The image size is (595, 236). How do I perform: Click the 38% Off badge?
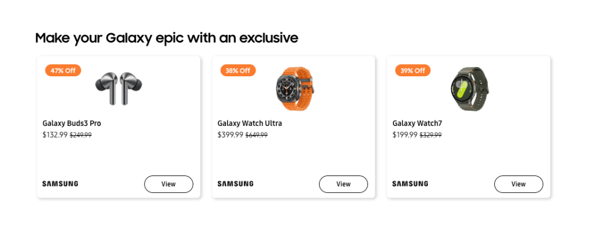[x=238, y=71]
